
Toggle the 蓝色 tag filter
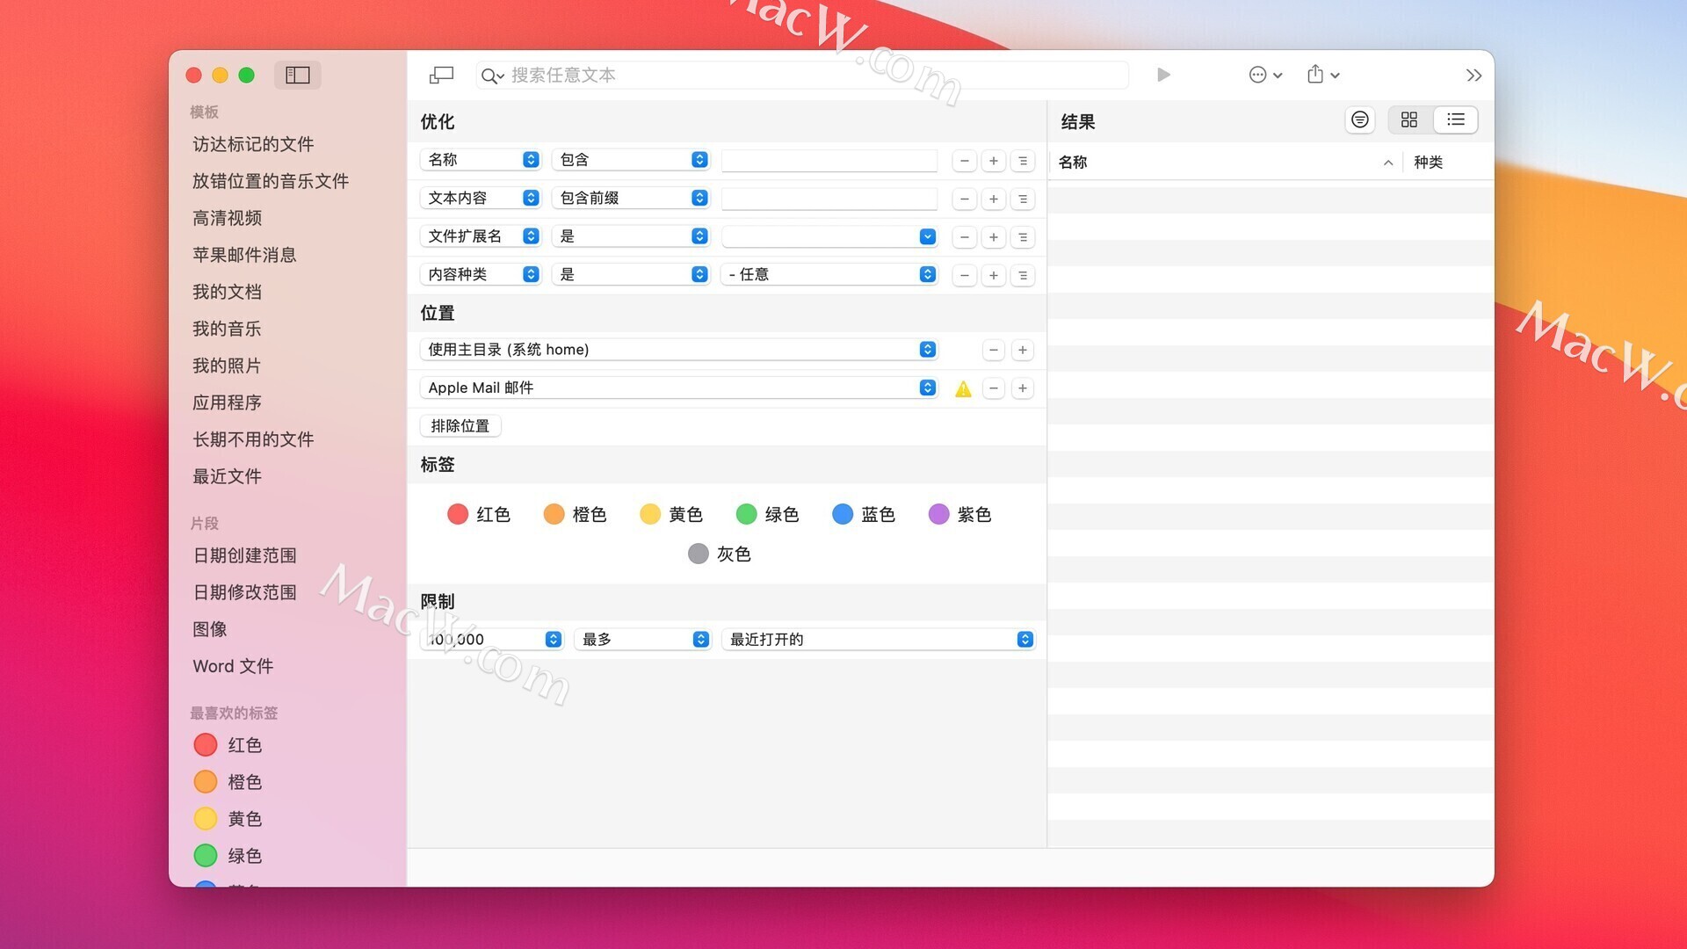point(864,514)
